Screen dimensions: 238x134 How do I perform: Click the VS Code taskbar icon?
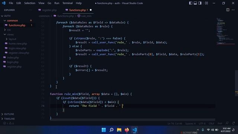pyautogui.click(x=135, y=130)
